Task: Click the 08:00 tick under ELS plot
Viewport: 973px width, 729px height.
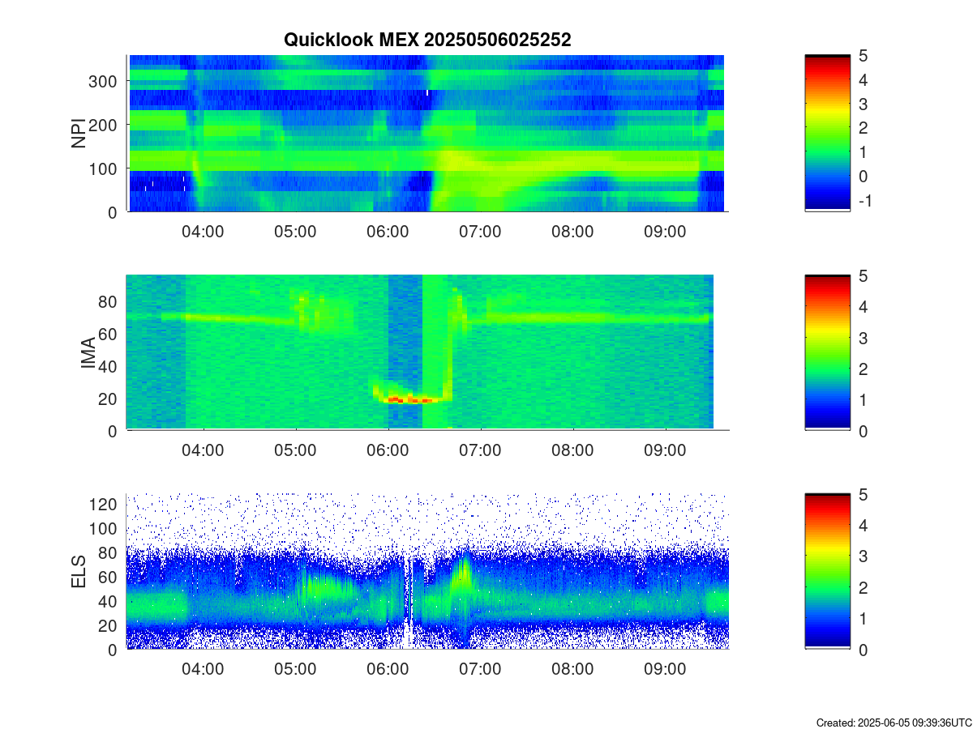Action: 572,670
